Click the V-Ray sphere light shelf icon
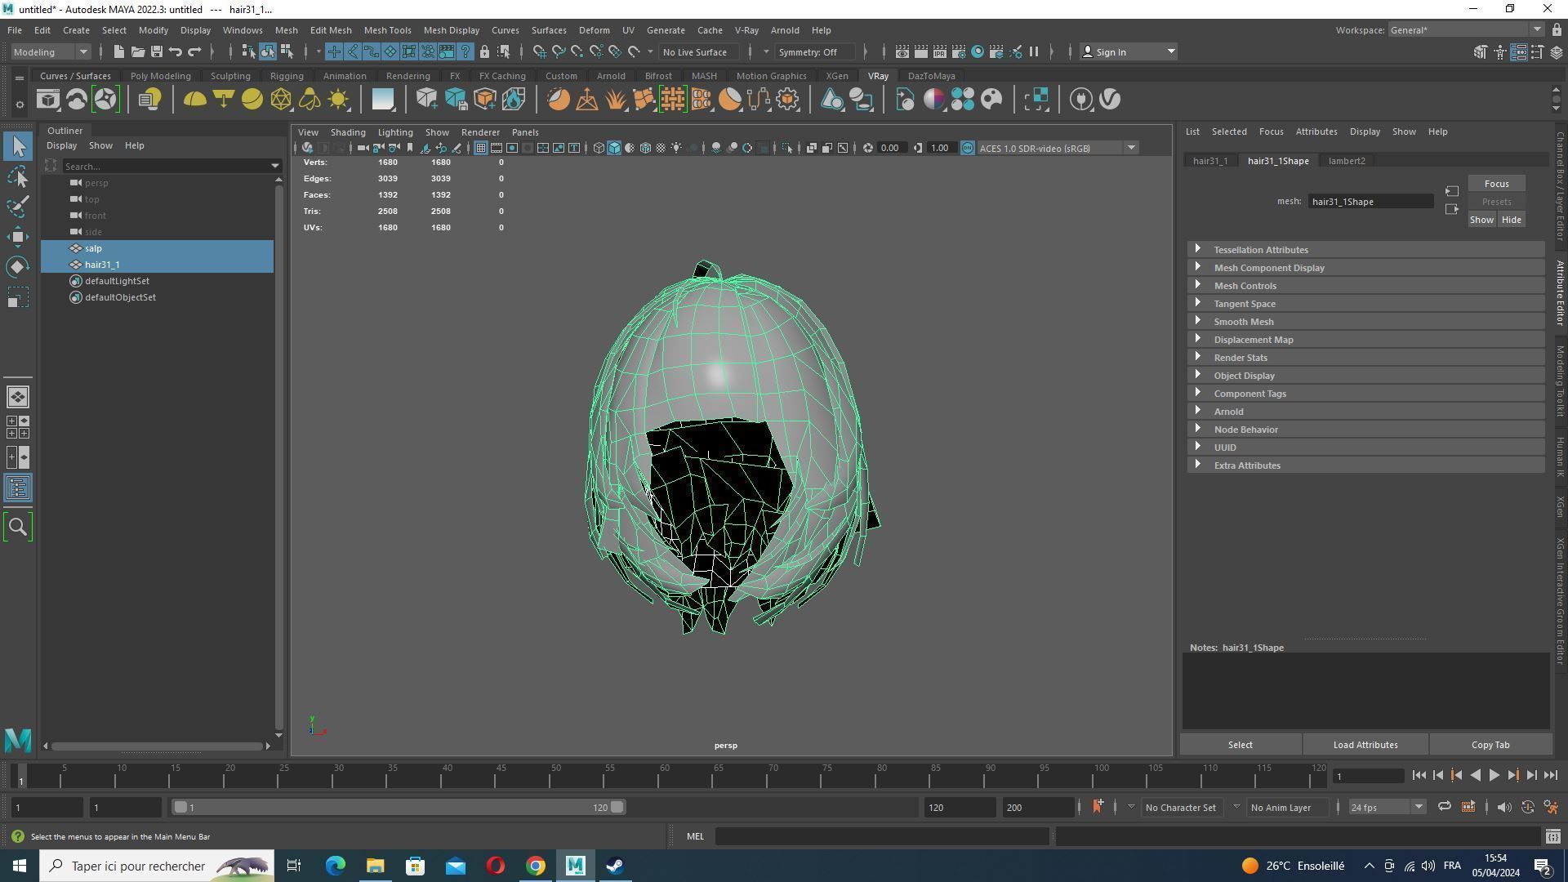 point(252,100)
